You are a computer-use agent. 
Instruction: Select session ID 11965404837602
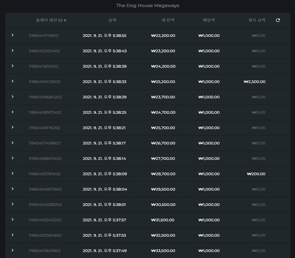[x=45, y=189]
